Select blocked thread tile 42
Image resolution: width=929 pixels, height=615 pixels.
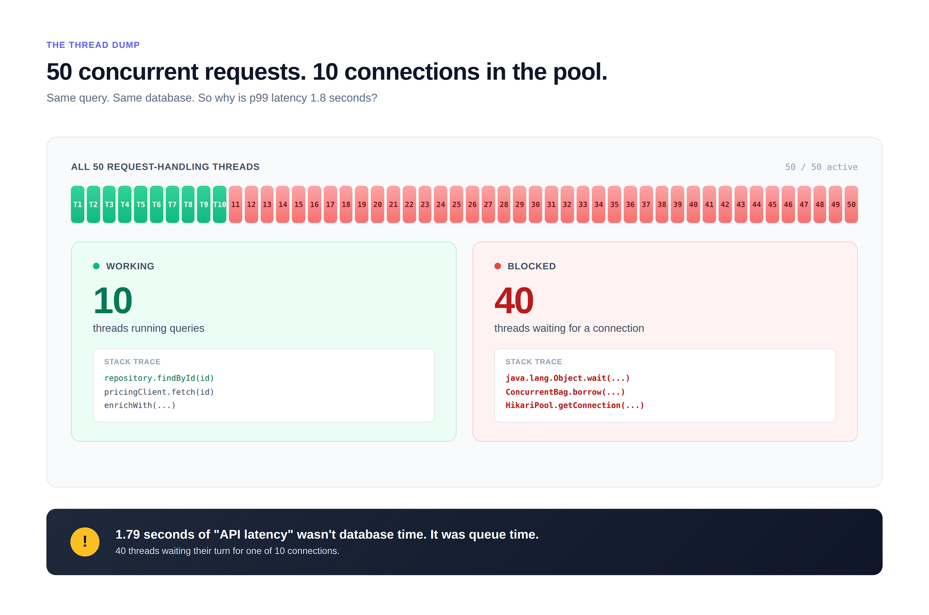pos(725,204)
